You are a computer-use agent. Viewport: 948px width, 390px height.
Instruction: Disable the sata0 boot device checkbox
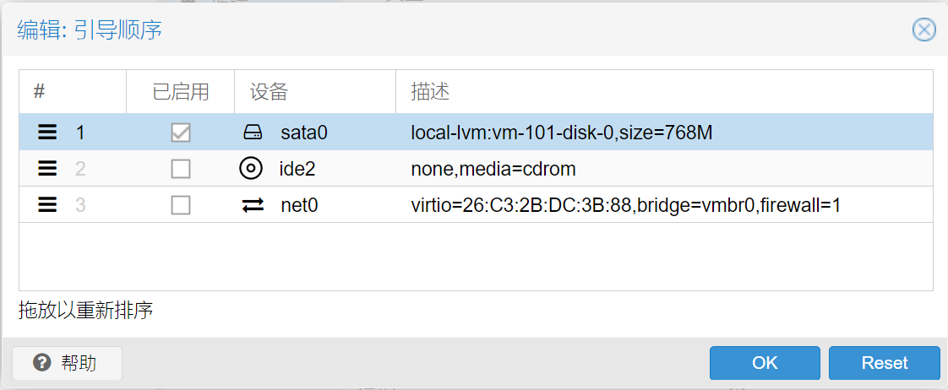[x=181, y=133]
